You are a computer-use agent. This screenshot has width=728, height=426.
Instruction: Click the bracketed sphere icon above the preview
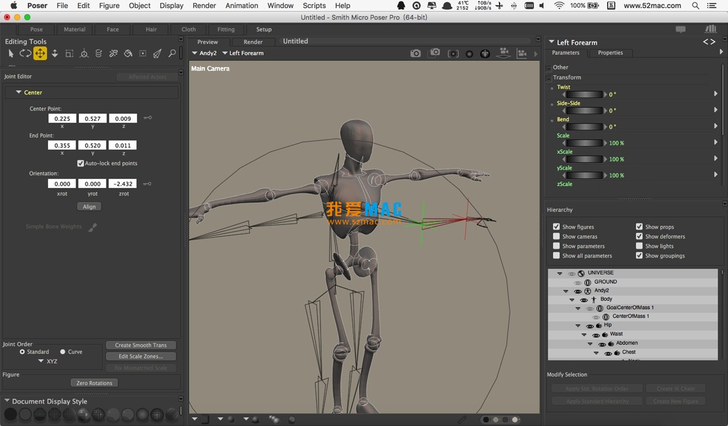pos(454,54)
